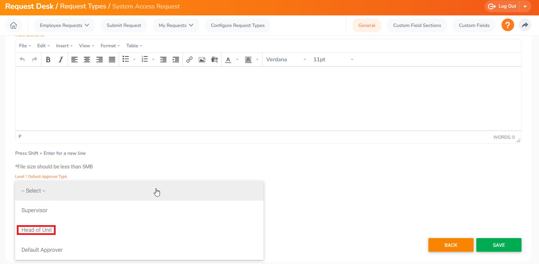Click the share arrow icon

point(525,25)
